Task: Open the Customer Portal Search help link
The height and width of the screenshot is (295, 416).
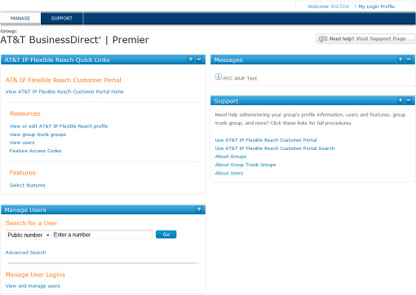Action: pyautogui.click(x=275, y=148)
